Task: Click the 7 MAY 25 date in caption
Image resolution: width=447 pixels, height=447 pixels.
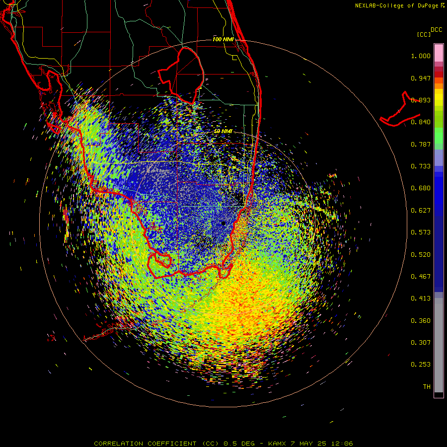Action: [x=308, y=444]
